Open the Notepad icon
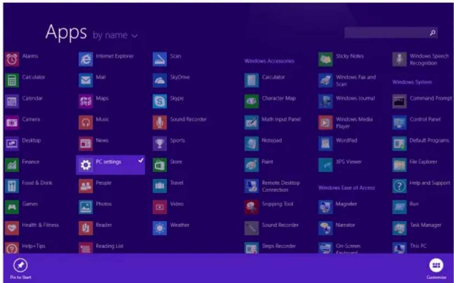 pyautogui.click(x=251, y=144)
